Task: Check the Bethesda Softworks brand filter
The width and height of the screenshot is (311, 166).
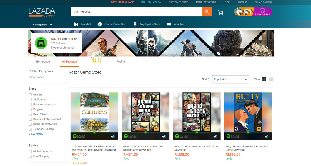Action: click(x=30, y=124)
